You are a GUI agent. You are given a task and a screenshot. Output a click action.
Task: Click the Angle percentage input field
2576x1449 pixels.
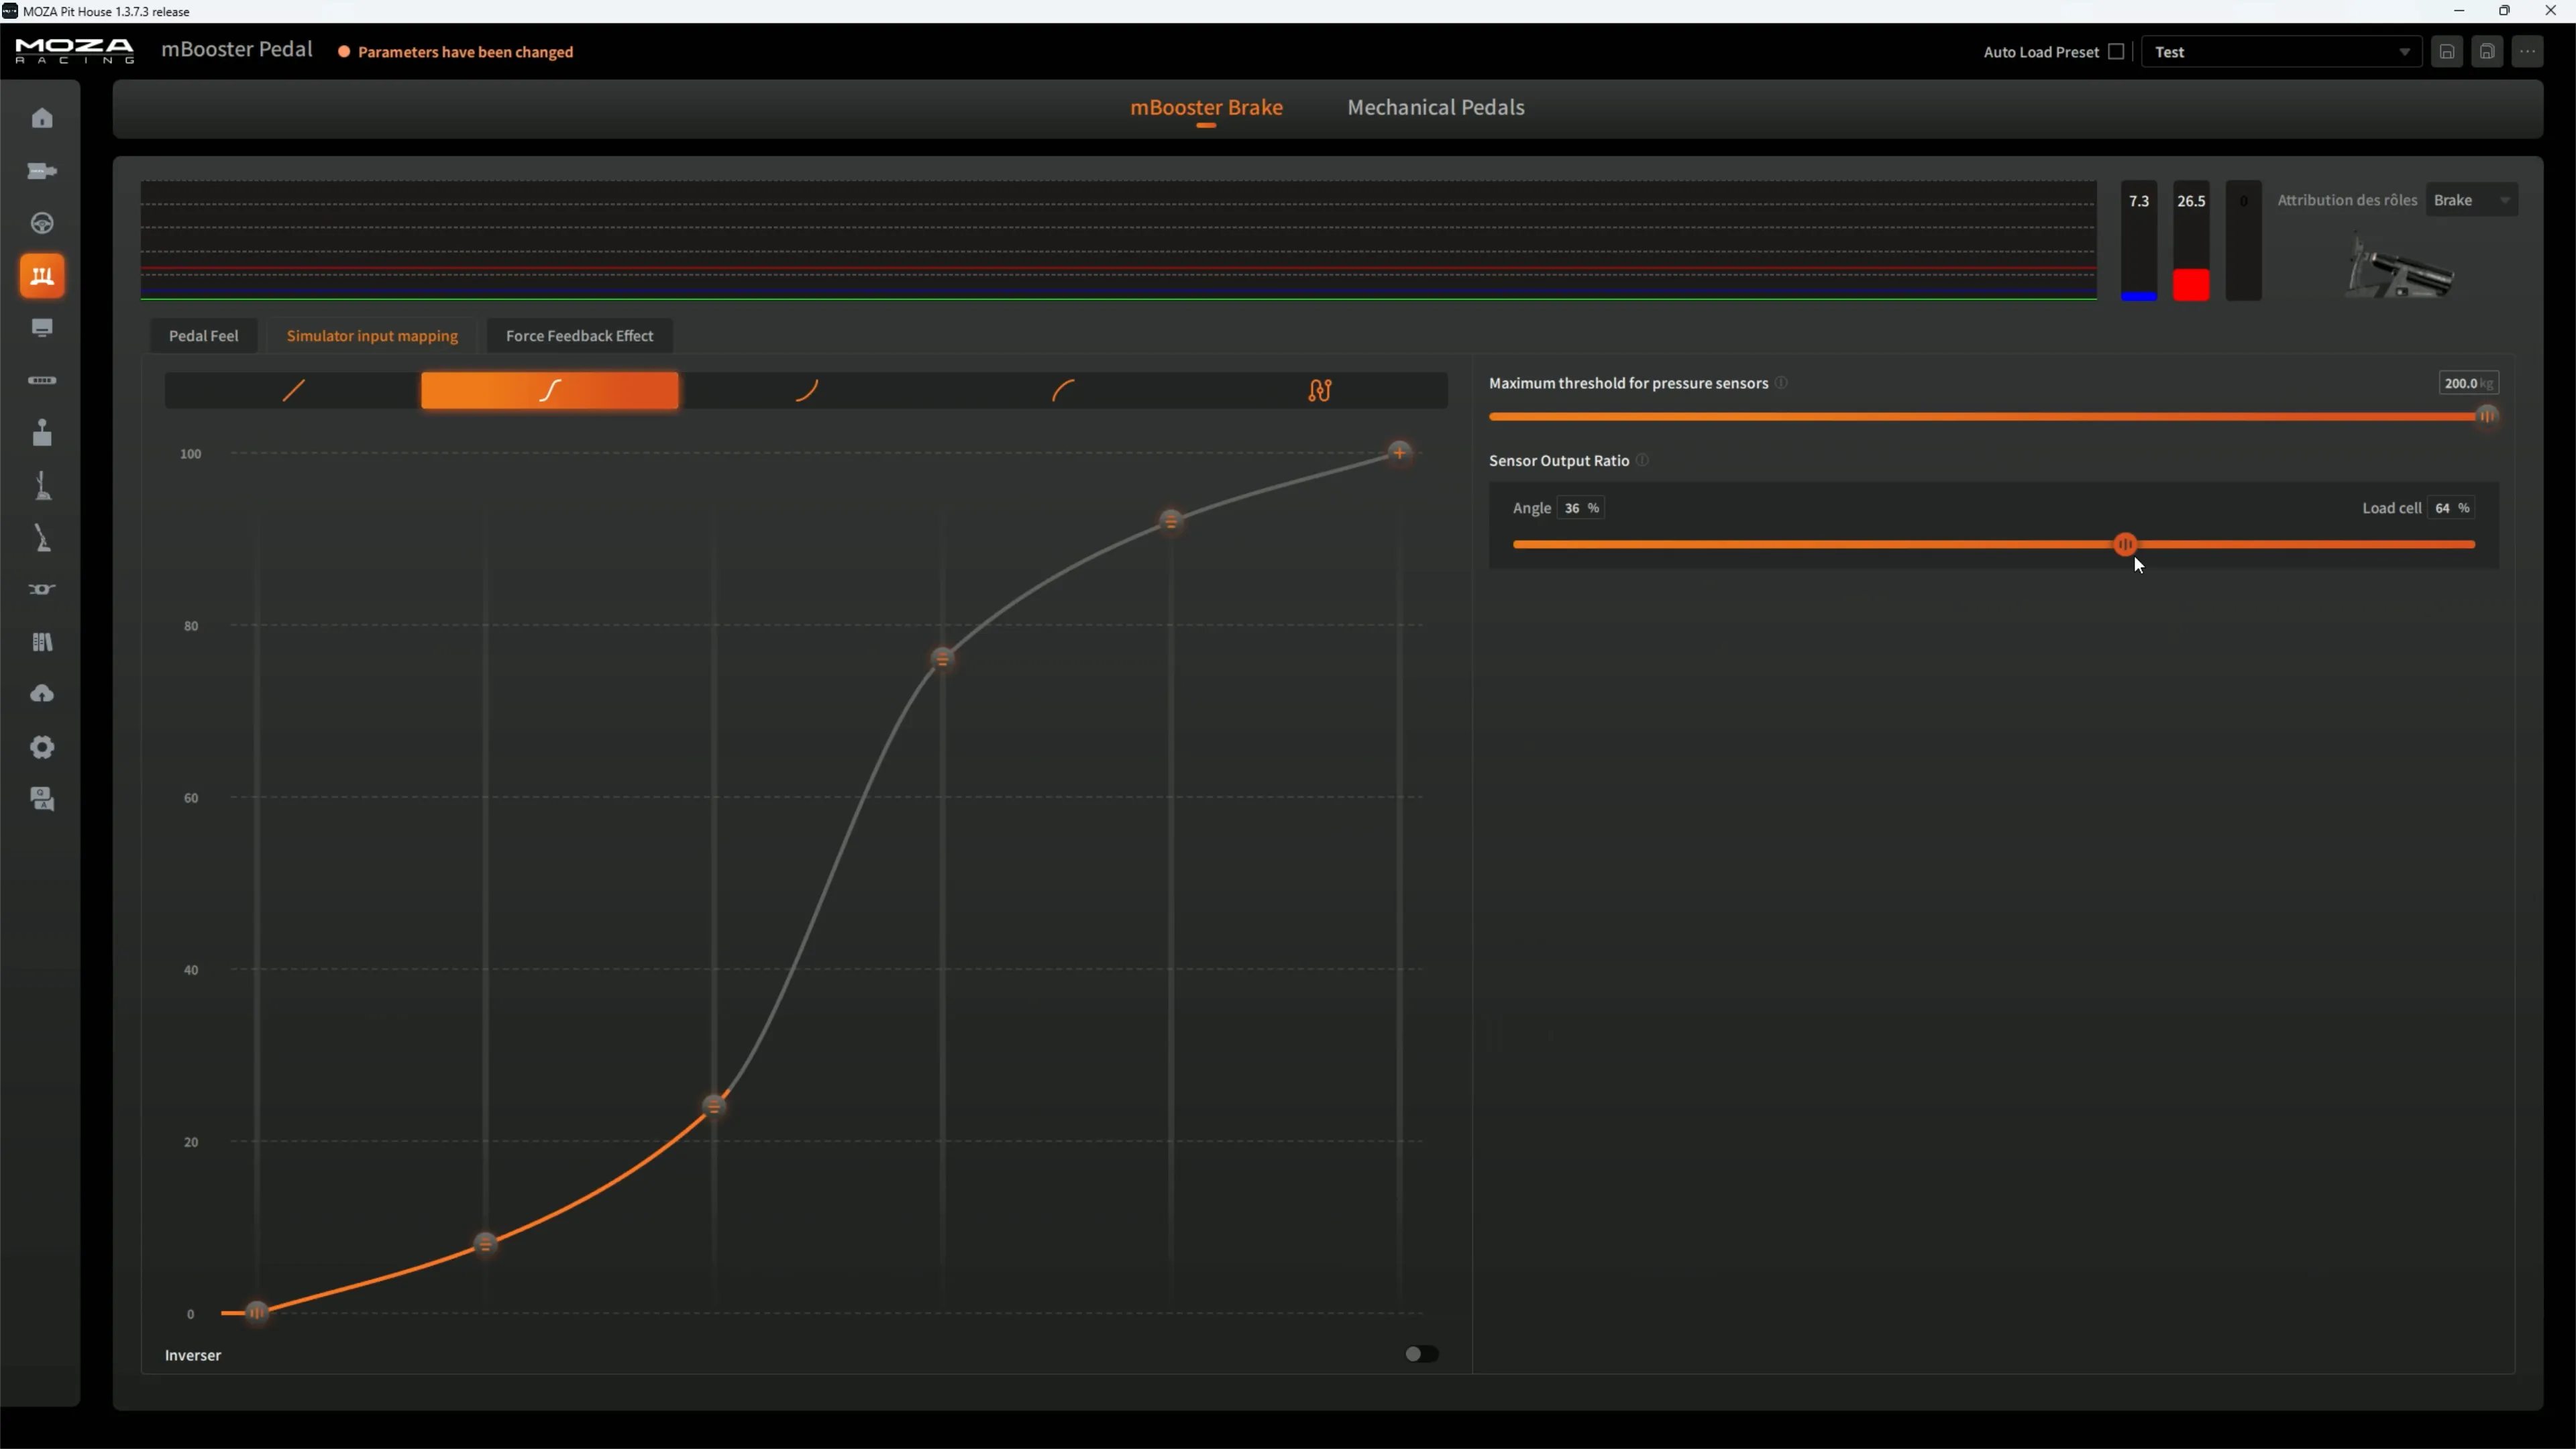pos(1580,508)
